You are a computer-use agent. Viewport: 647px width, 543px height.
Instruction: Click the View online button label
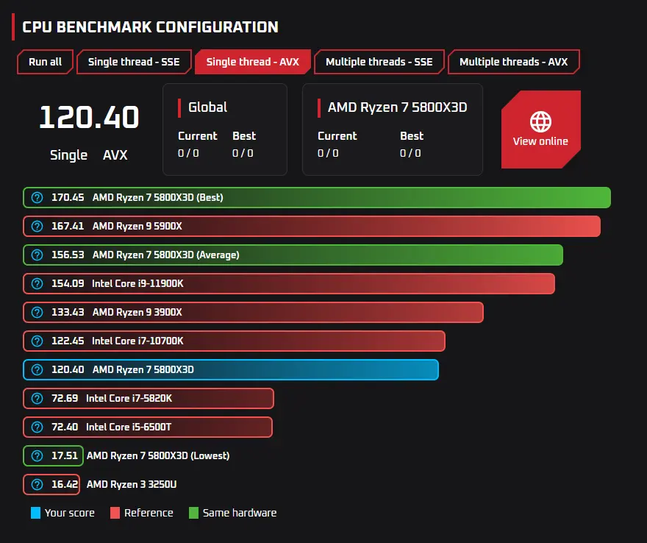coord(540,141)
